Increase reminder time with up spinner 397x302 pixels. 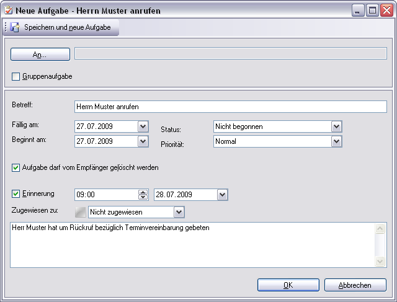tap(143, 192)
